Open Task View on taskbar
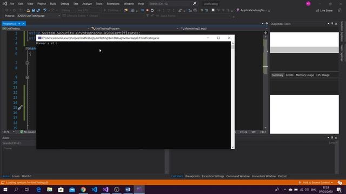The image size is (346, 194). click(27, 189)
